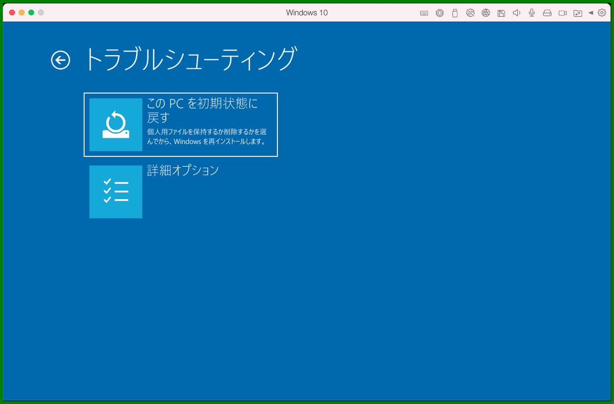Click the CPU chip icon in the title bar
The image size is (614, 404).
point(440,13)
